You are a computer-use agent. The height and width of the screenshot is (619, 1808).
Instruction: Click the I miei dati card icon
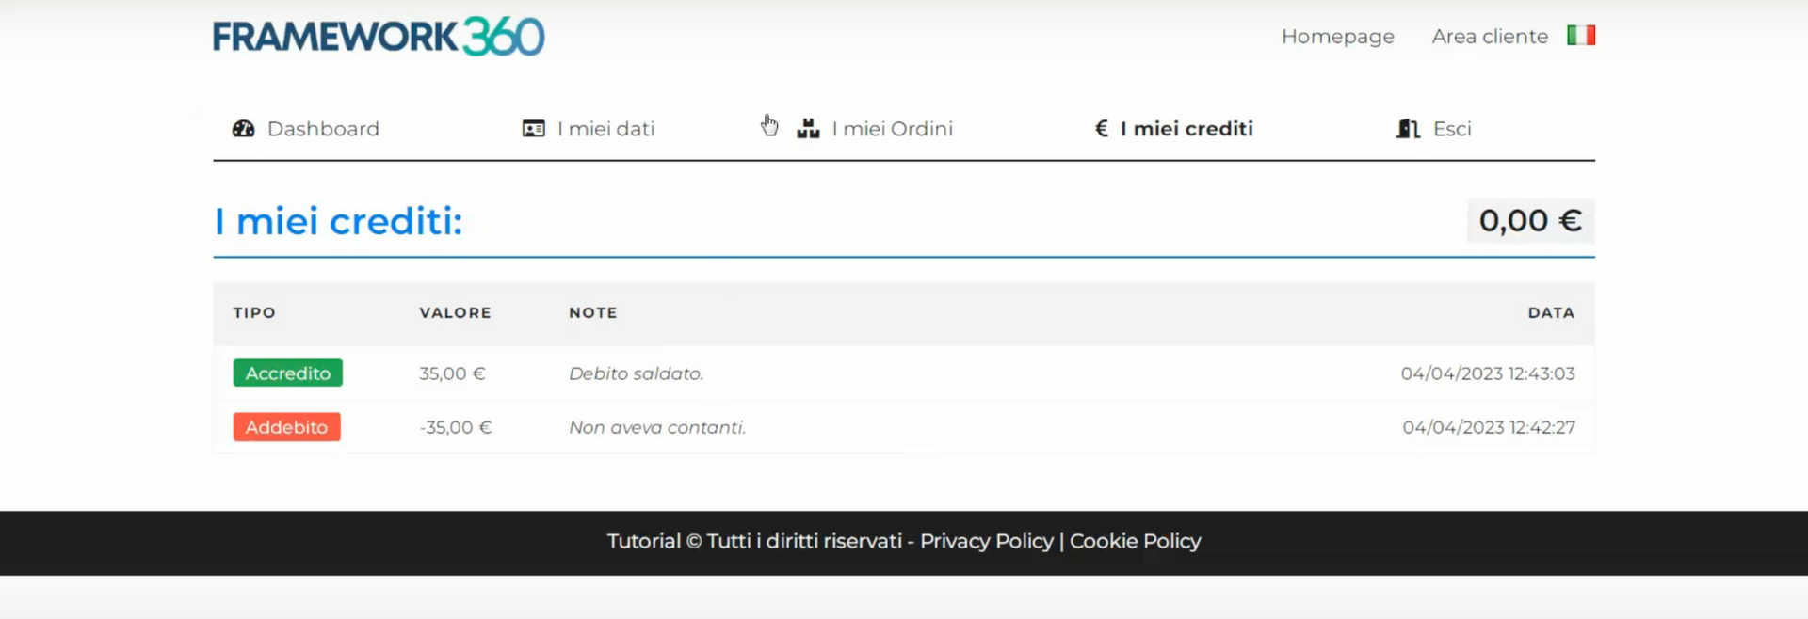533,128
